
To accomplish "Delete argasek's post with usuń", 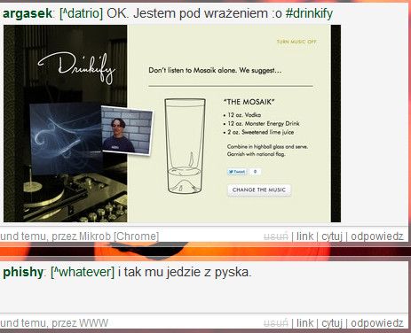I will 276,236.
